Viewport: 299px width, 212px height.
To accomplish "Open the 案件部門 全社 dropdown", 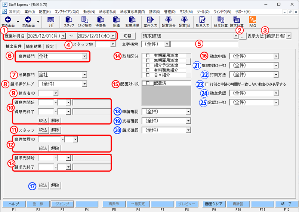I will coord(84,56).
